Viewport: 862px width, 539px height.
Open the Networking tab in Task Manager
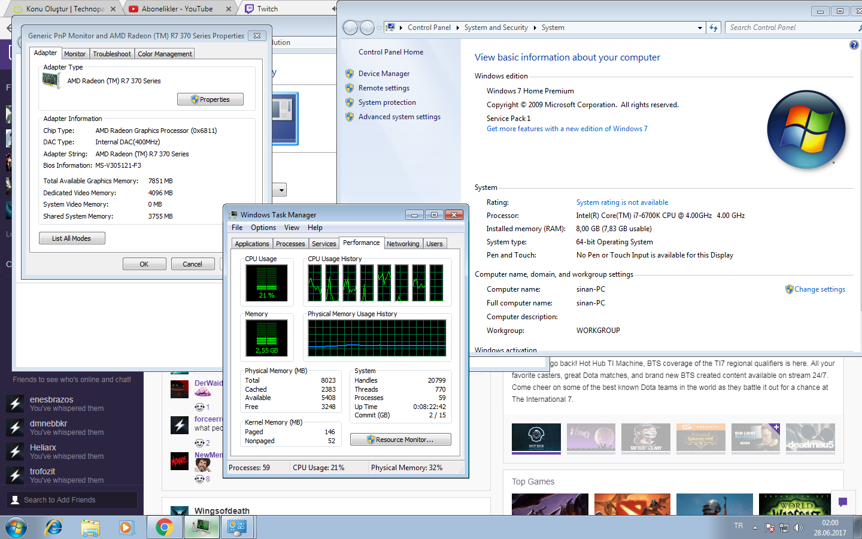coord(403,244)
